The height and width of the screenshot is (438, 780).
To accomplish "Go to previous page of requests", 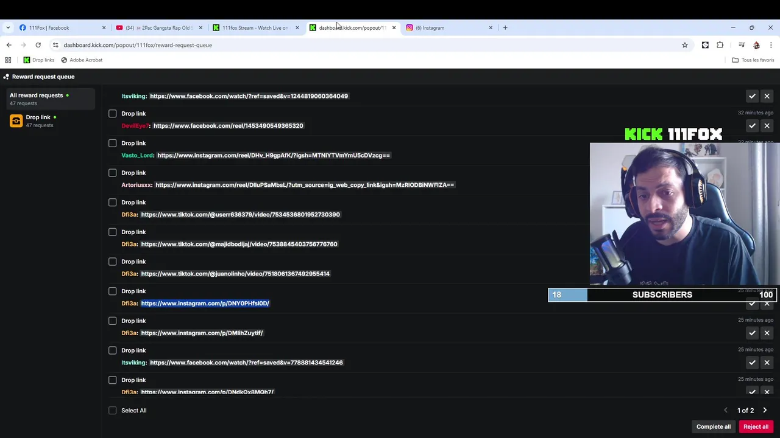I will coord(725,410).
